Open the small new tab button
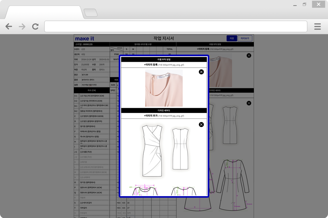The height and width of the screenshot is (218, 328). (x=91, y=12)
